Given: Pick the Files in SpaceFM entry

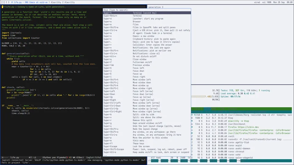Looking at the screenshot, I should [x=147, y=27].
